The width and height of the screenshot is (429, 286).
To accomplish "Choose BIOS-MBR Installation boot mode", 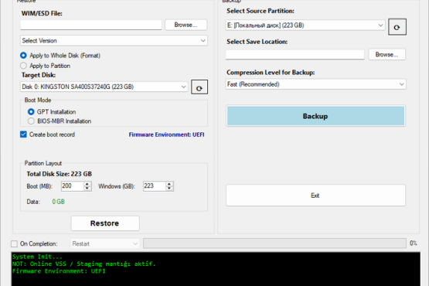I will coord(60,121).
